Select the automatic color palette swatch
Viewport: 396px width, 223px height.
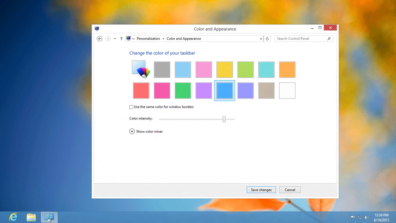pos(141,69)
